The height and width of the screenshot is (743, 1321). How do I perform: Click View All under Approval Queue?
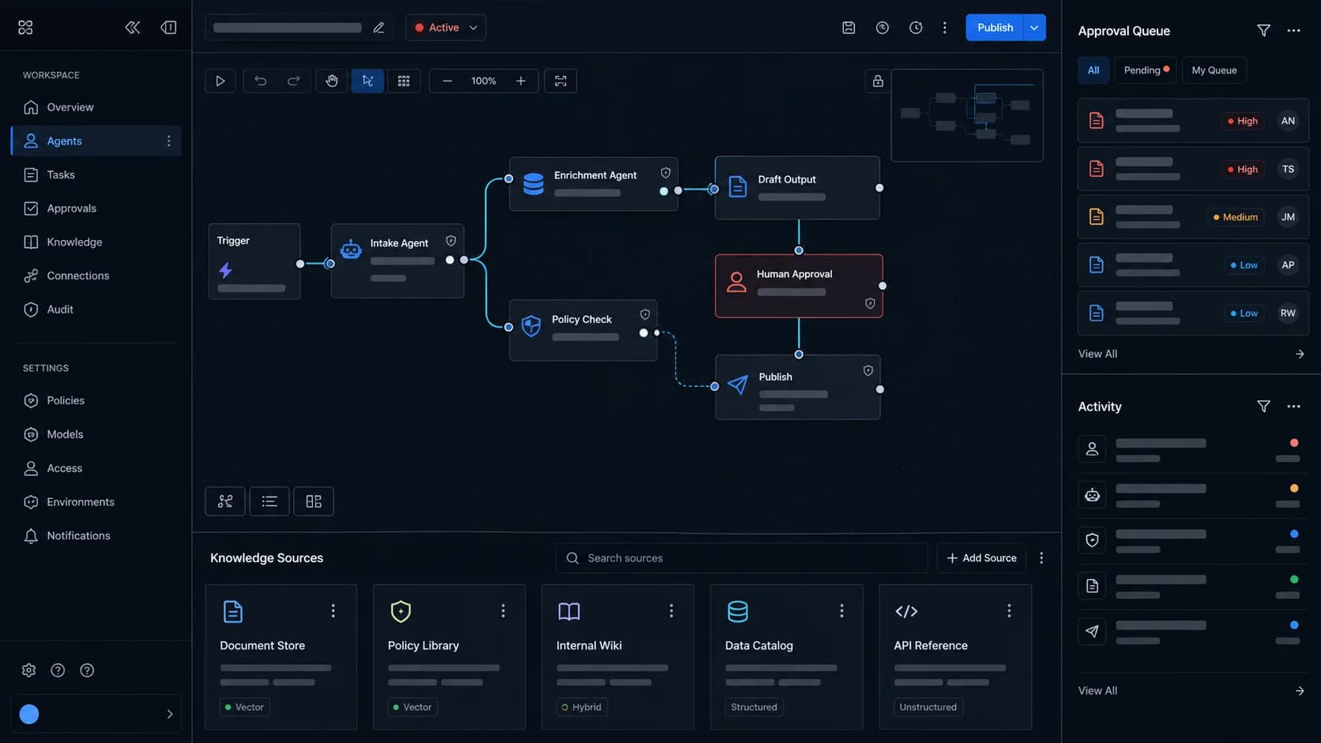tap(1097, 354)
